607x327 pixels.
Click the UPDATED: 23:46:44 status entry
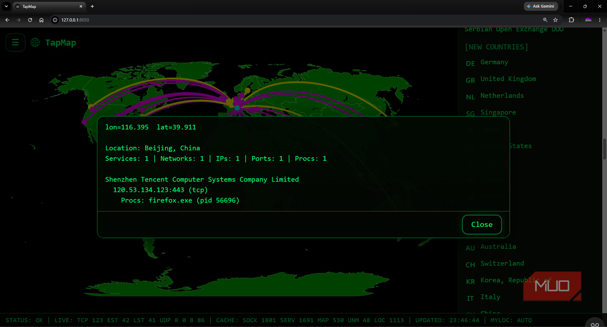pos(447,321)
